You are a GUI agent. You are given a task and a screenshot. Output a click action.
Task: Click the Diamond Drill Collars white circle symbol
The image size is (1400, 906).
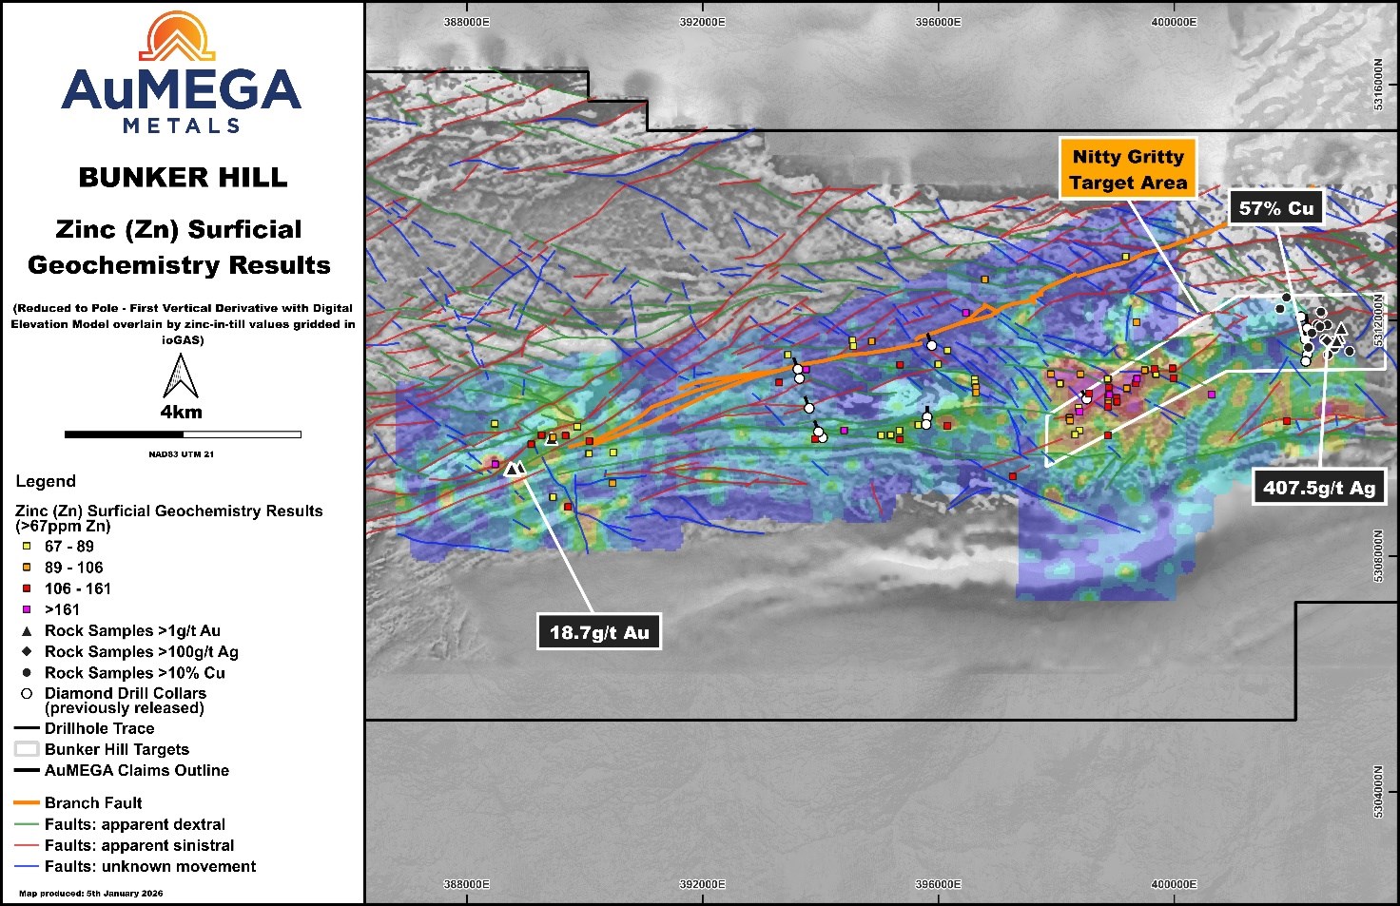click(27, 694)
